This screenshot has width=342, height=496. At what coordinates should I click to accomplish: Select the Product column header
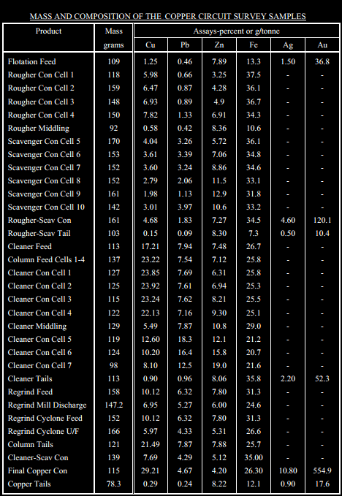tap(48, 31)
